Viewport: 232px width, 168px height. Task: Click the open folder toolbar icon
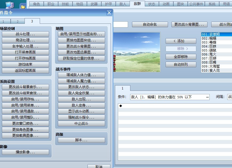(23, 6)
